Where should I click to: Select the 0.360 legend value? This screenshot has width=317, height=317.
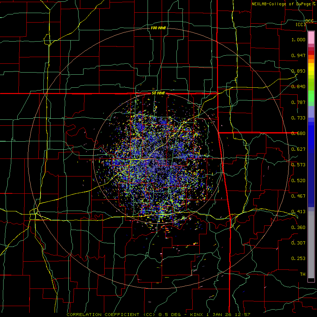click(x=298, y=228)
